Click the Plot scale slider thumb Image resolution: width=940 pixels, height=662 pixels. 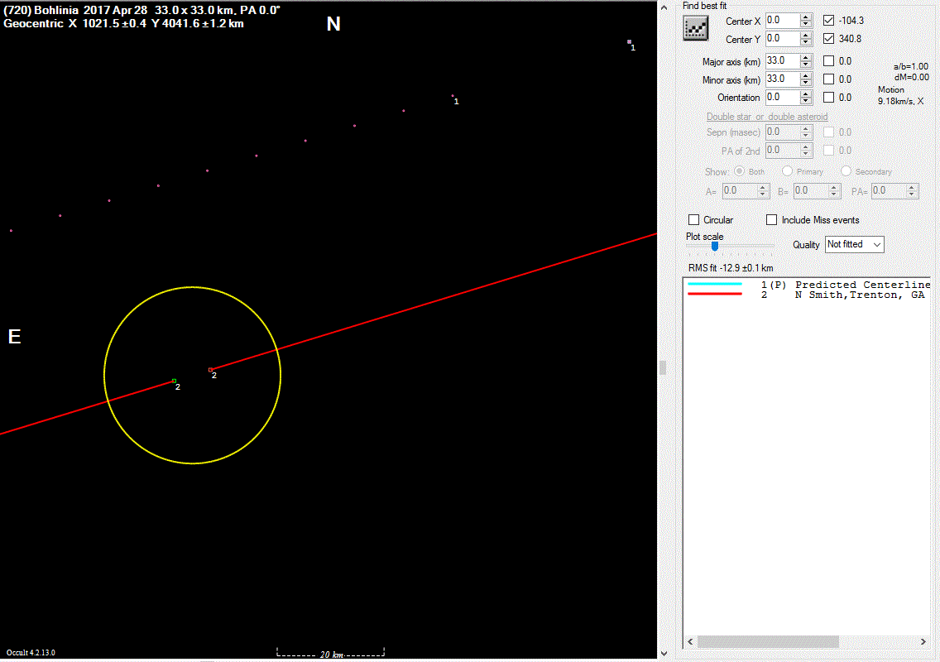coord(715,246)
